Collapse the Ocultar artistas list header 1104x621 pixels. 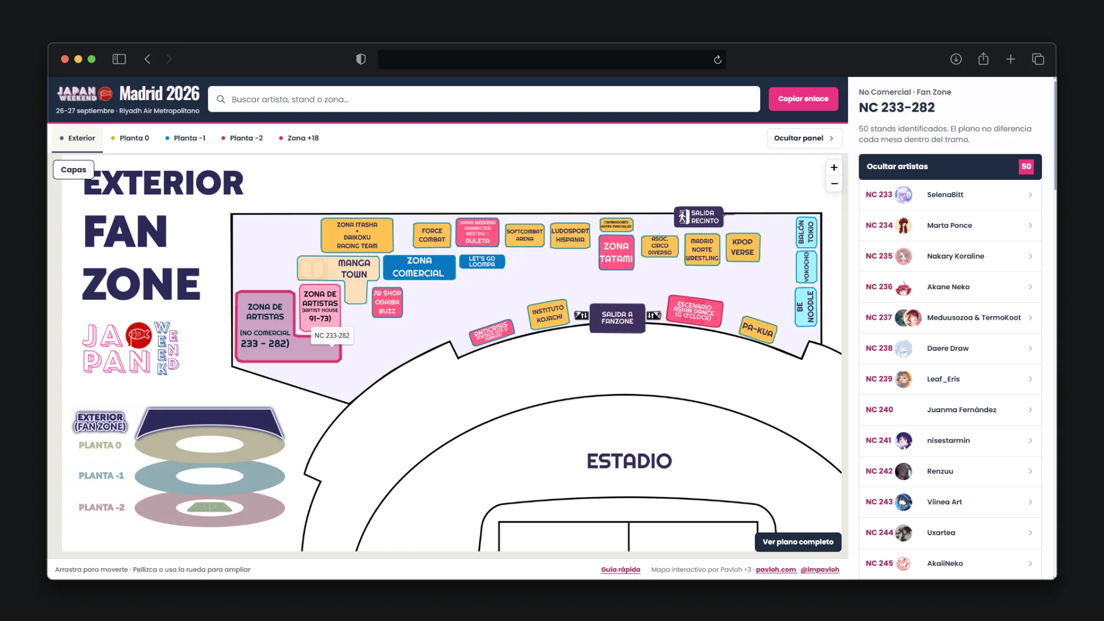950,167
